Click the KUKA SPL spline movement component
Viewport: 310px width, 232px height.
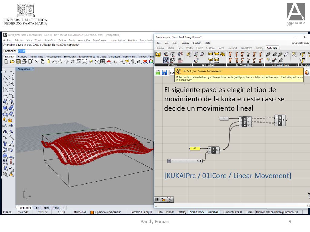pyautogui.click(x=172, y=60)
